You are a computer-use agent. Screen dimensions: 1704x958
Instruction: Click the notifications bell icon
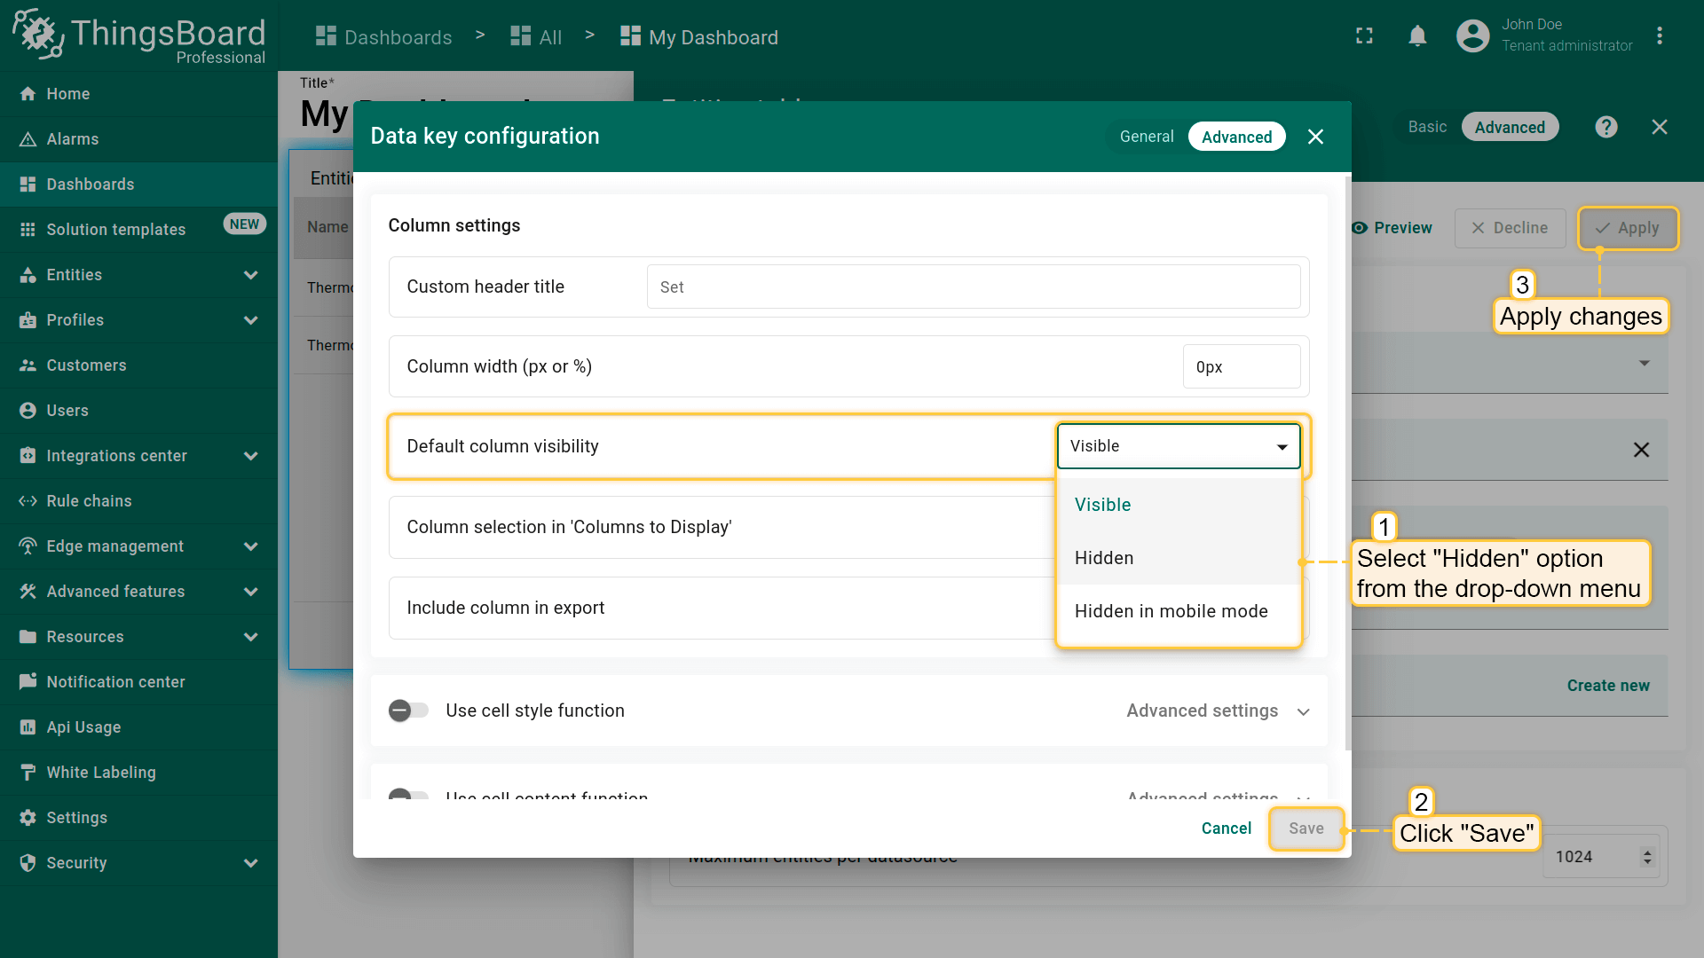coord(1417,36)
